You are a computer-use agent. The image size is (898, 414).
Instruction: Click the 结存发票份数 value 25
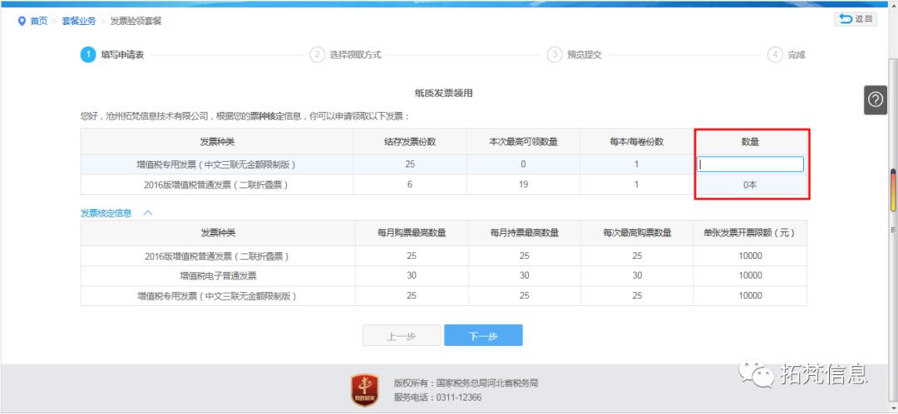[409, 164]
